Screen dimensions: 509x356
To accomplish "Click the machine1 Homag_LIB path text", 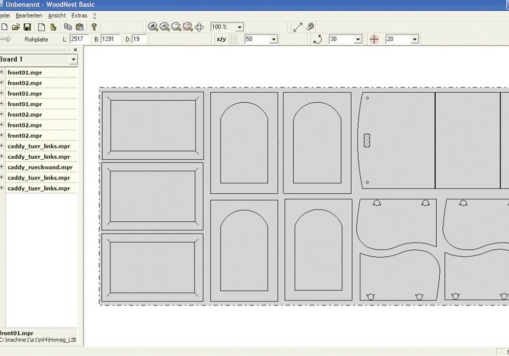I will click(38, 340).
